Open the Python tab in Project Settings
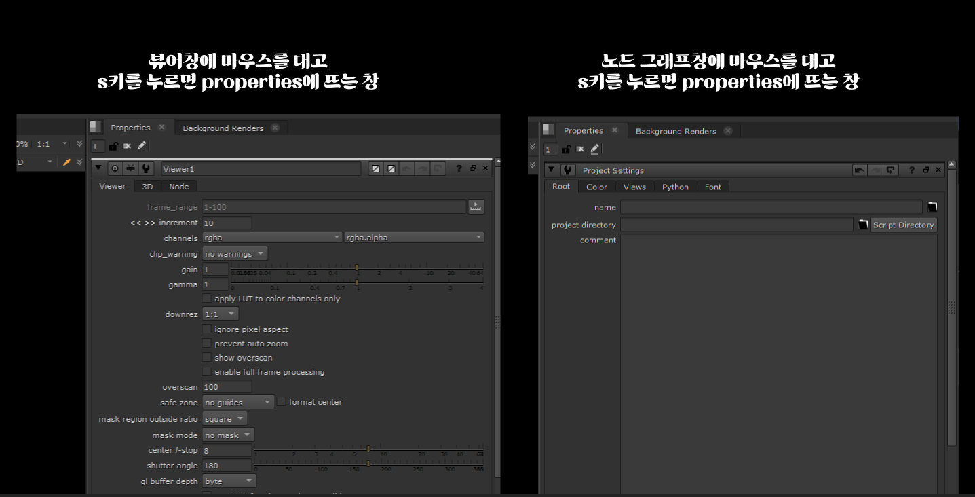975x497 pixels. click(675, 187)
